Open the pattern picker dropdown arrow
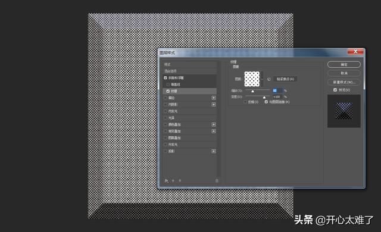381x232 pixels. pos(262,79)
